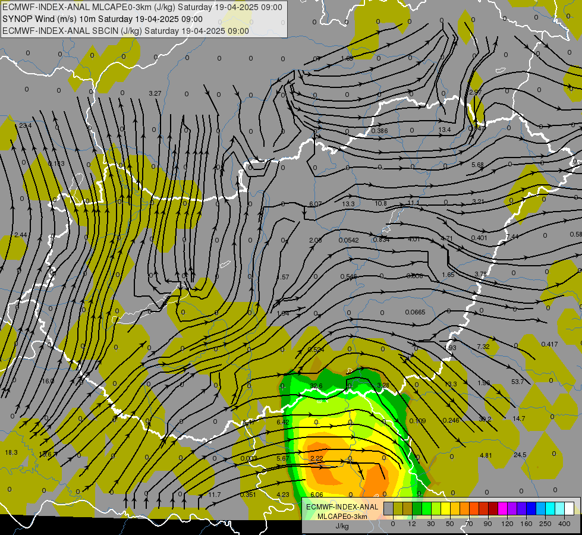Click the 0.0542 map value
This screenshot has height=535, width=582.
click(349, 240)
